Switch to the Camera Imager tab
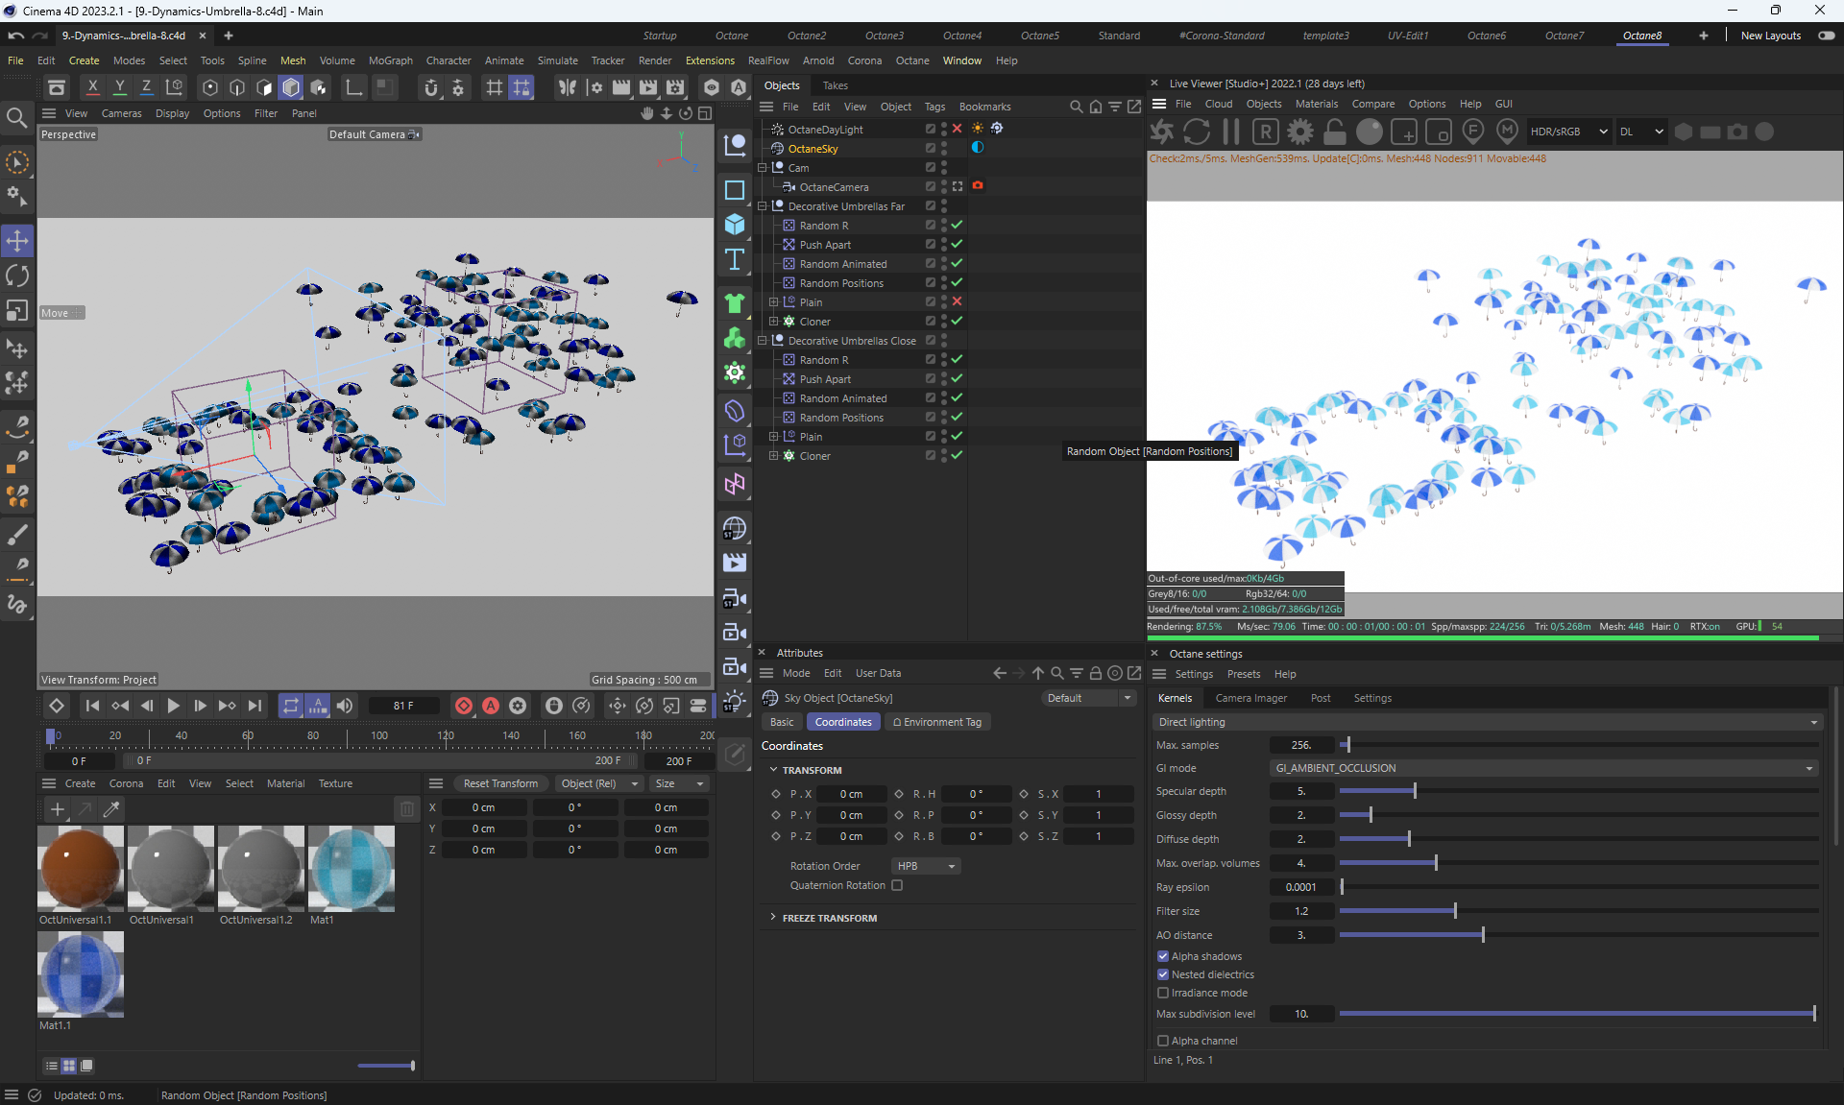Image resolution: width=1844 pixels, height=1105 pixels. coord(1250,698)
